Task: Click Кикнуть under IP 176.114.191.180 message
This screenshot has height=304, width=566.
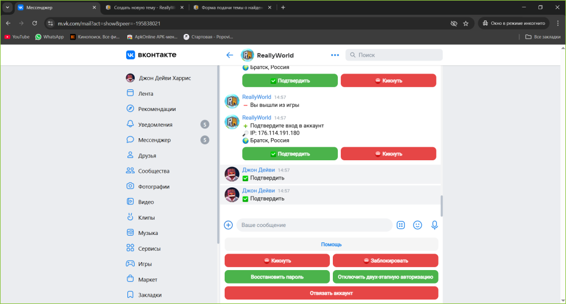Action: click(388, 154)
